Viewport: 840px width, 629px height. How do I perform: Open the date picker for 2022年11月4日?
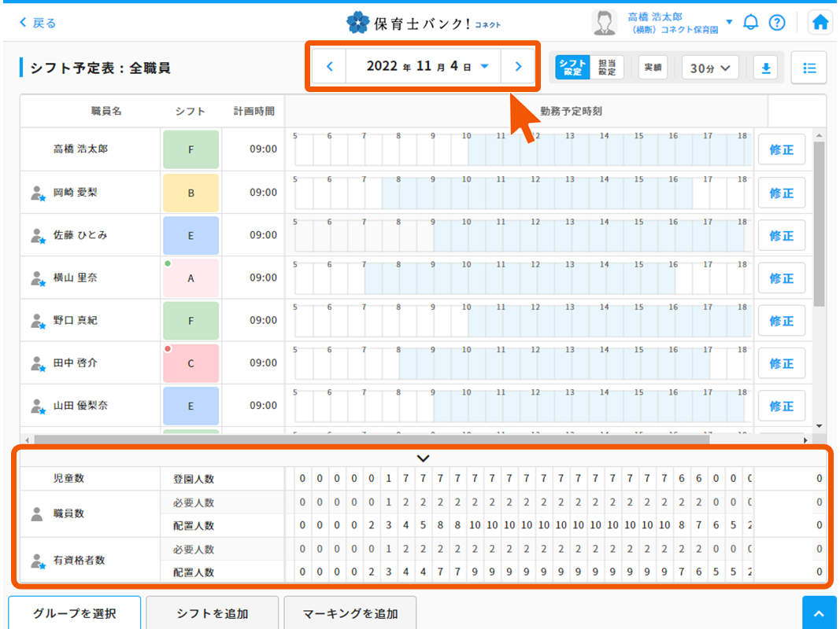(423, 66)
